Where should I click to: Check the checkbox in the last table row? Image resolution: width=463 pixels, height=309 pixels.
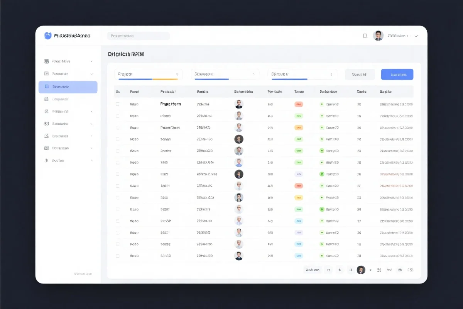(x=118, y=256)
